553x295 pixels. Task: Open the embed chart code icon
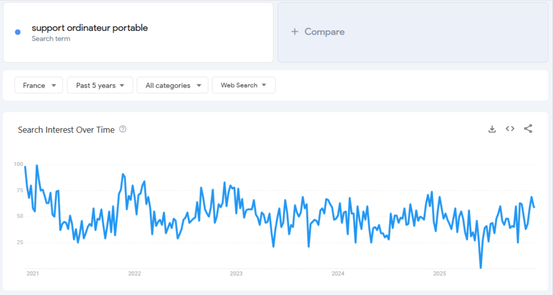pyautogui.click(x=510, y=129)
